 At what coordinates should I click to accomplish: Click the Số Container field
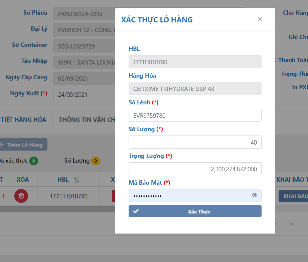click(x=84, y=46)
